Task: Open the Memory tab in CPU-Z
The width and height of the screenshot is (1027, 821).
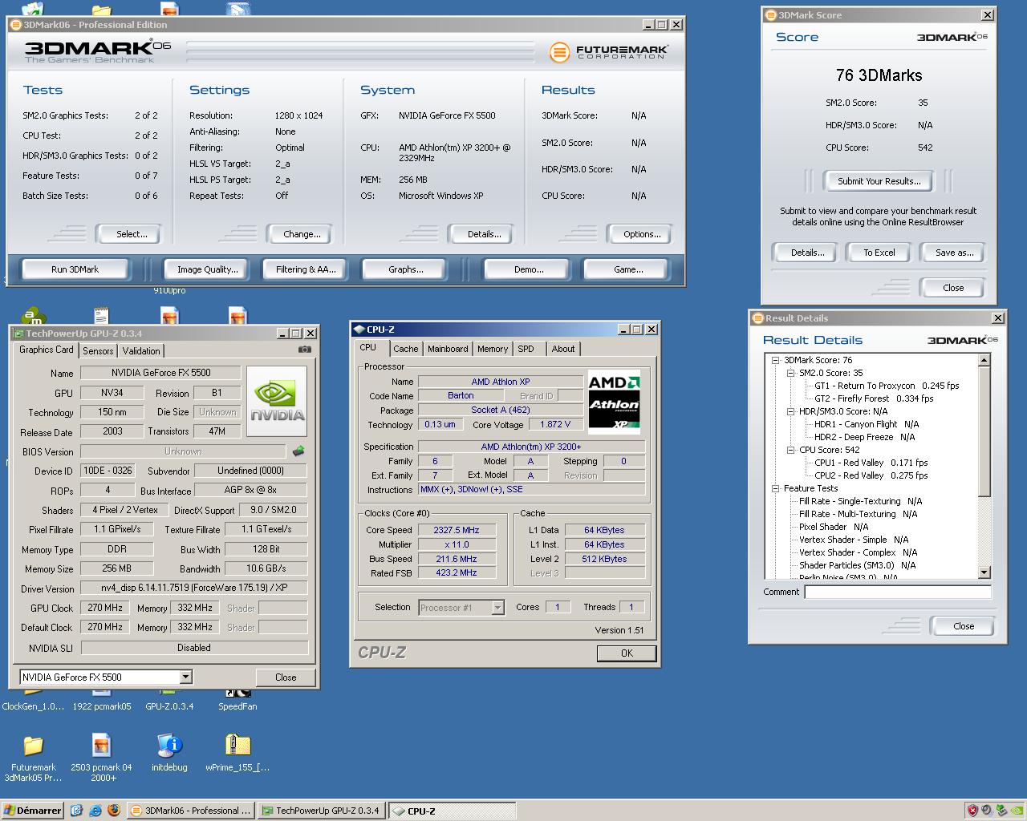Action: click(493, 349)
